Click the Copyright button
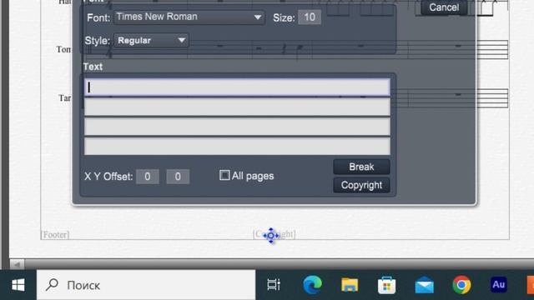Viewport: 534px width, 300px height. pos(361,185)
